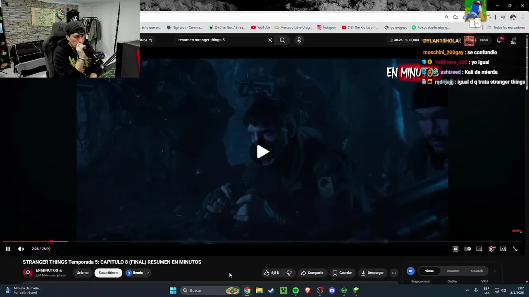Open the Todos los marcadores folder
Viewport: 529px width, 297px height.
[506, 28]
